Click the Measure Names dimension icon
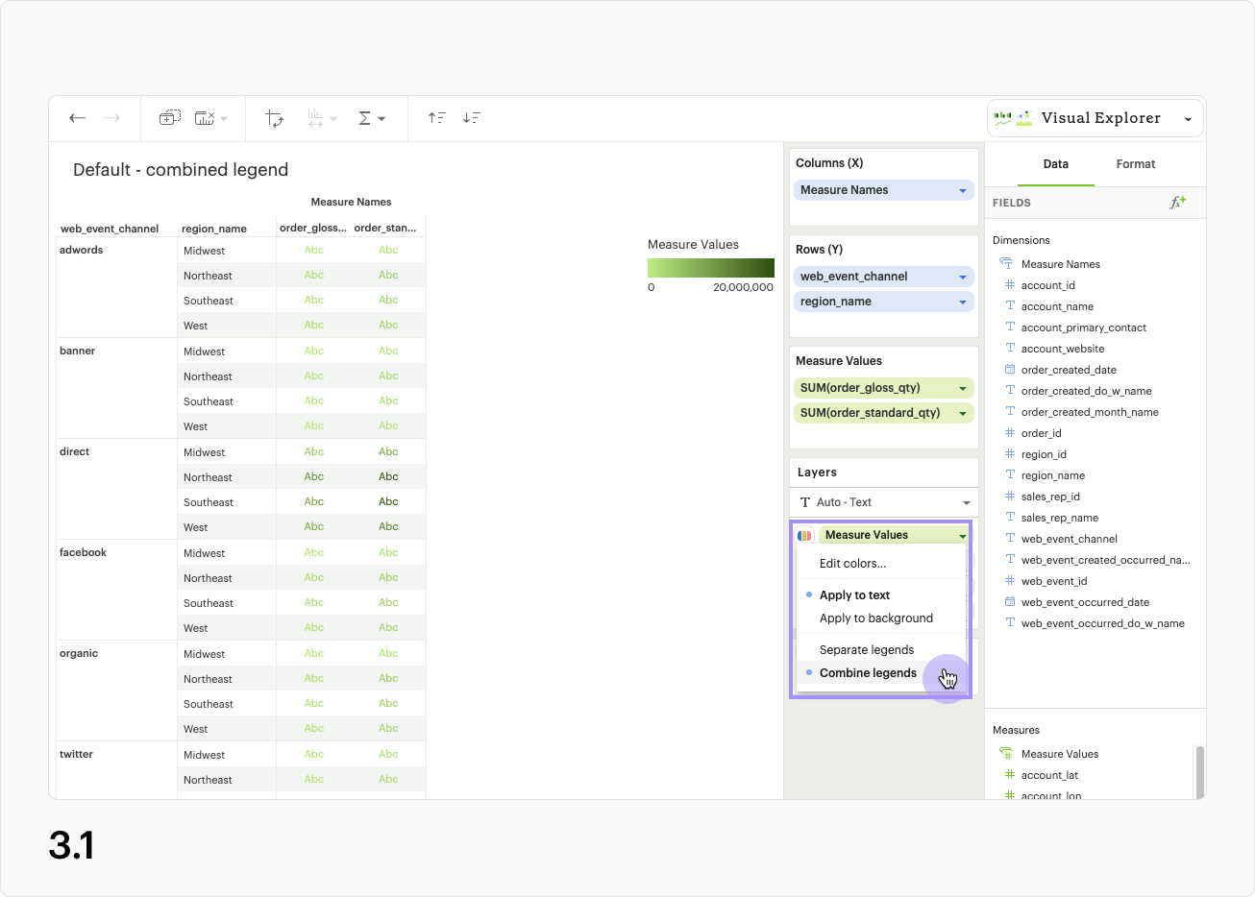The image size is (1255, 897). 1006,264
